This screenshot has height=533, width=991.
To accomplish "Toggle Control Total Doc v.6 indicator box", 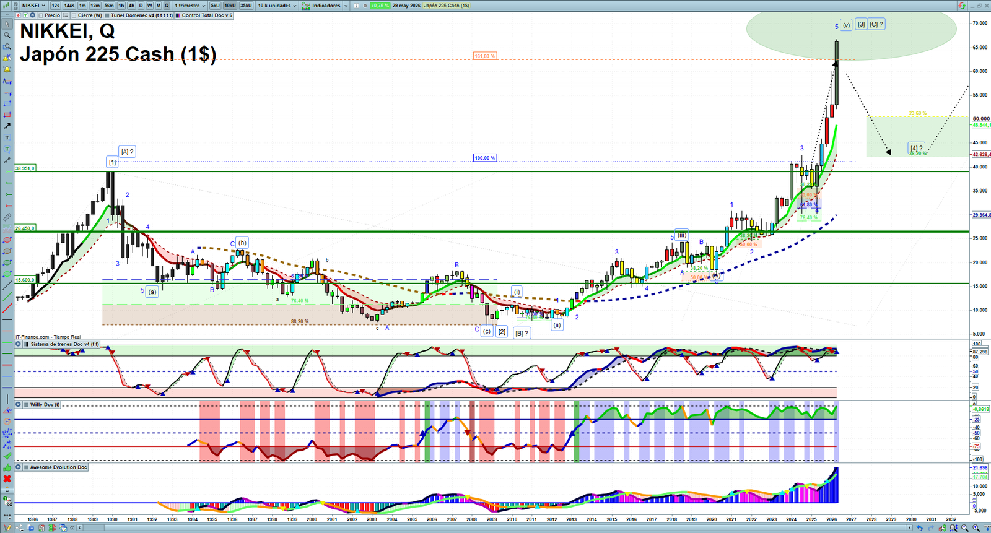I will click(x=178, y=15).
